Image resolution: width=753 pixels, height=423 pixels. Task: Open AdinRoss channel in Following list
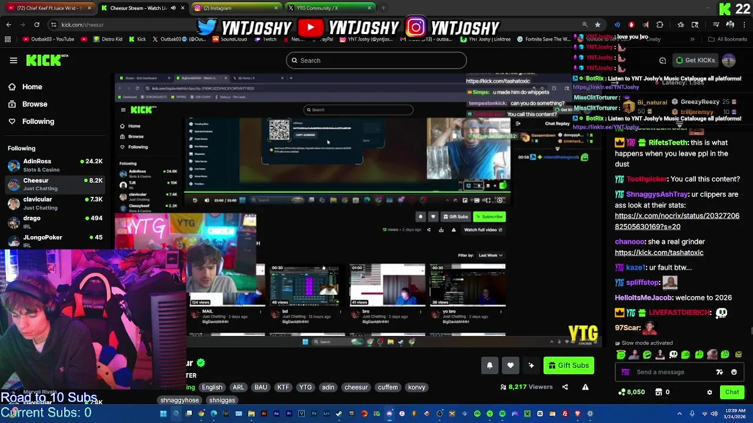[x=55, y=165]
